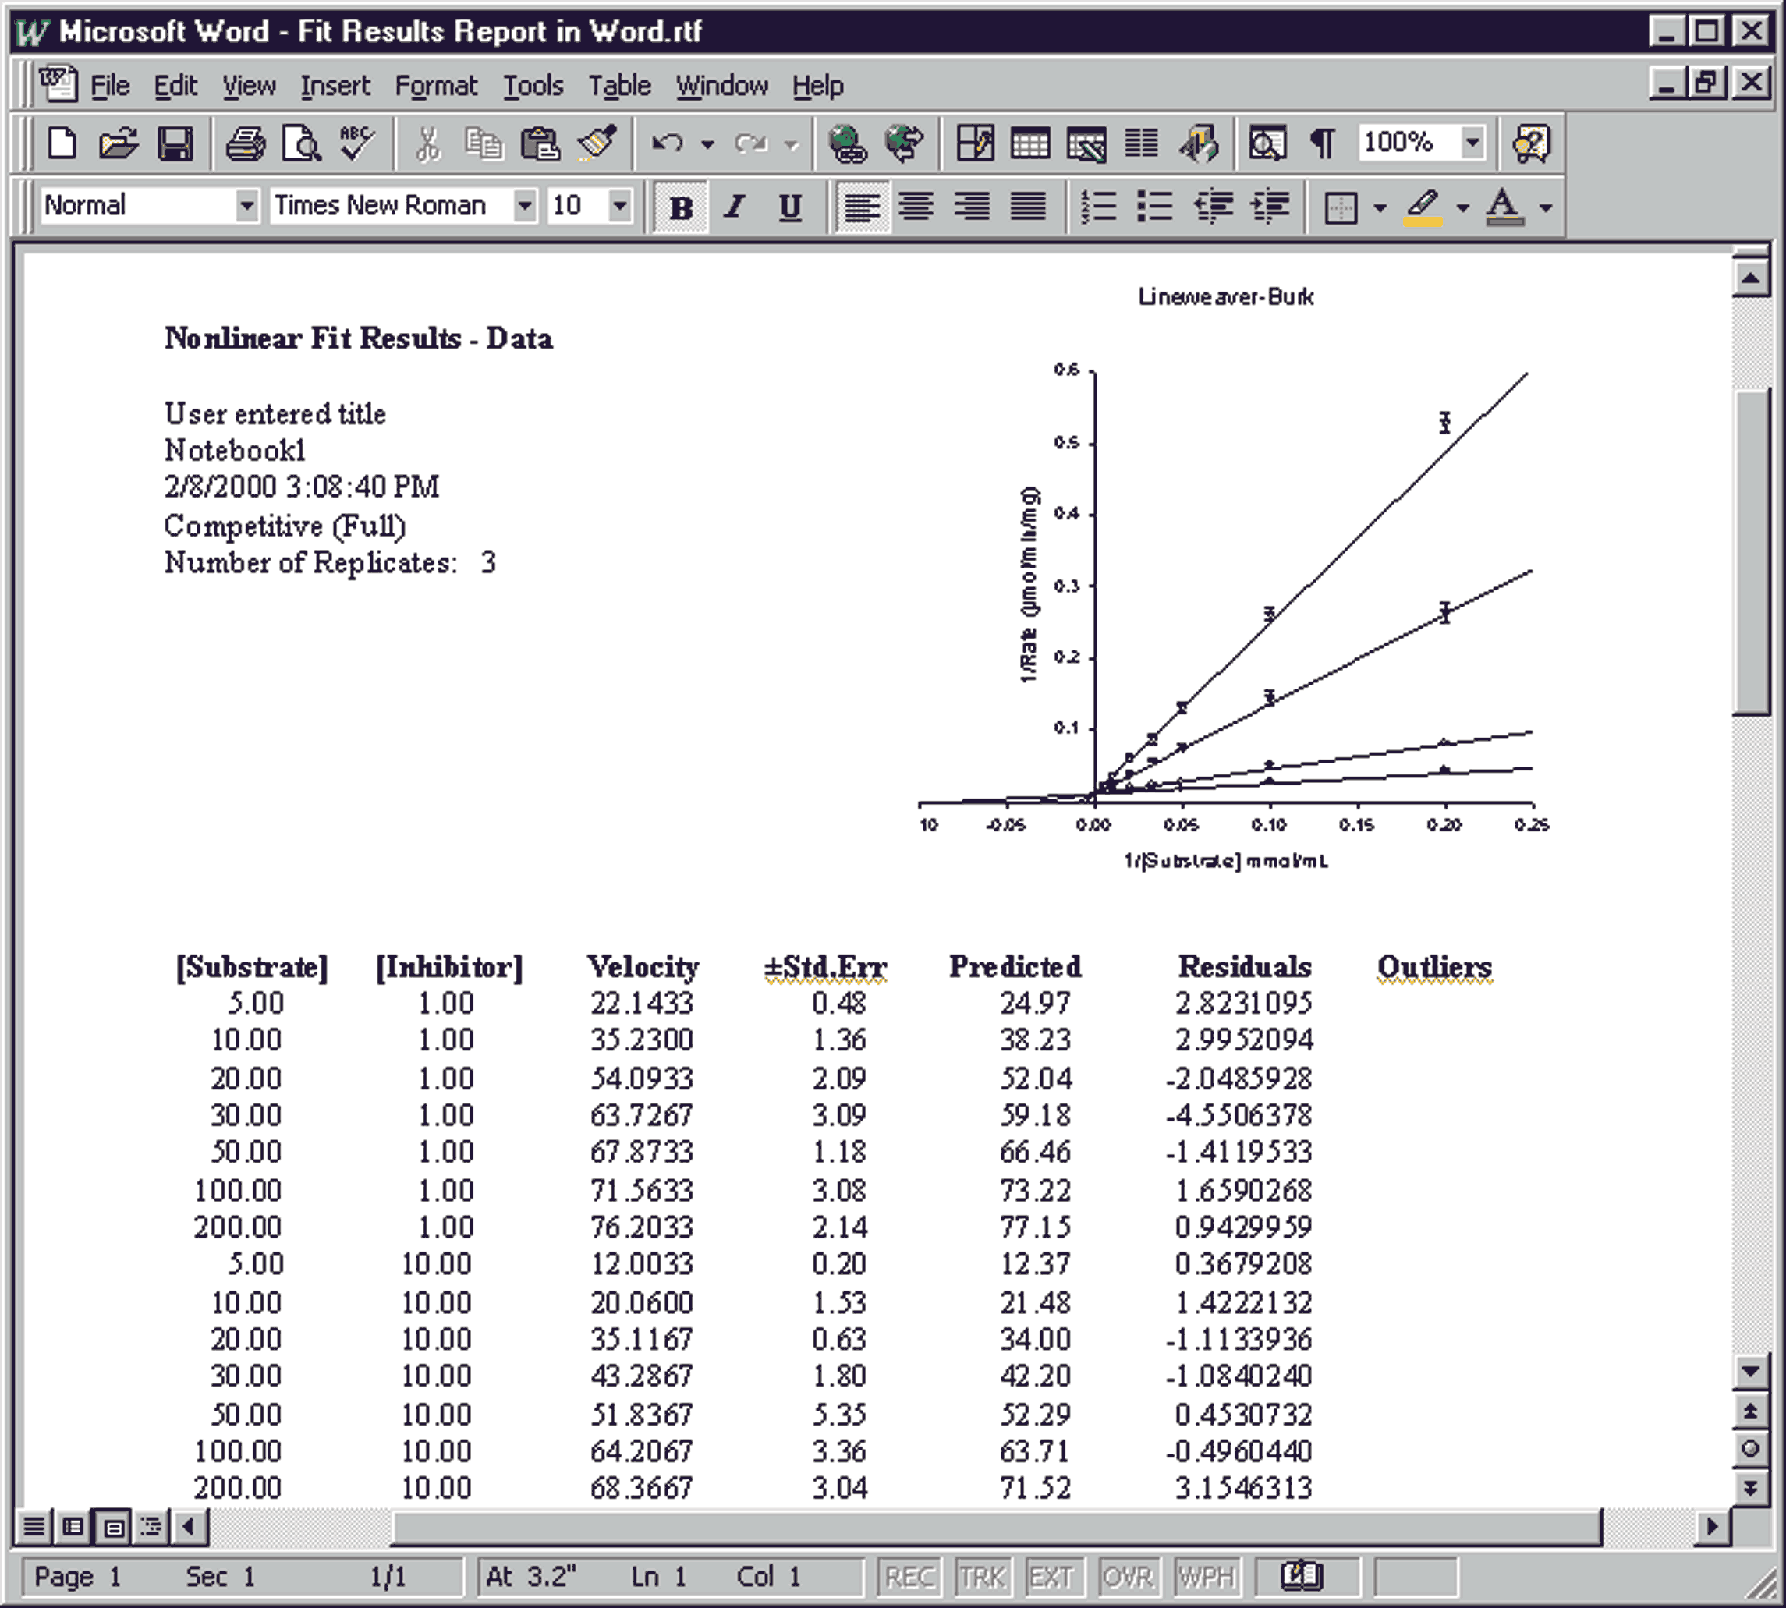The image size is (1786, 1608).
Task: Open the font size 10 dropdown
Action: [x=620, y=207]
